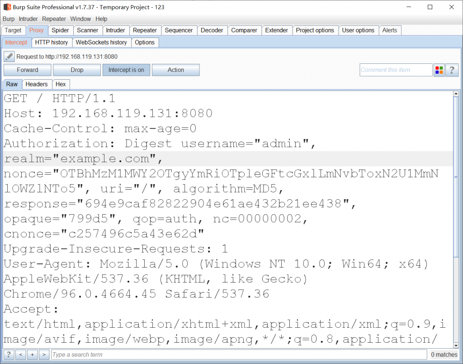Open the HTTP history sub-tab

pos(52,42)
